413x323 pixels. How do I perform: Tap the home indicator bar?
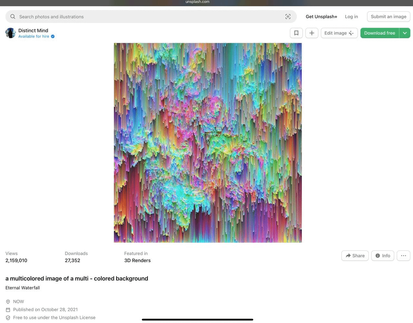pyautogui.click(x=197, y=320)
